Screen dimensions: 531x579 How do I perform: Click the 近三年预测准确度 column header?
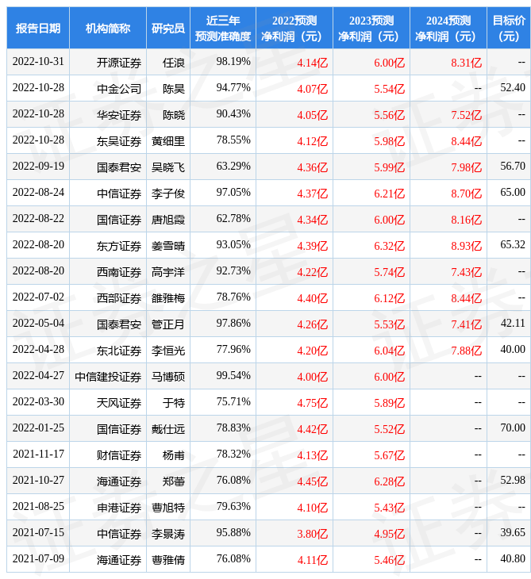222,29
